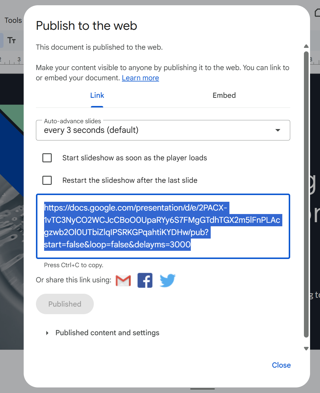Expand Published content and settings

click(47, 333)
